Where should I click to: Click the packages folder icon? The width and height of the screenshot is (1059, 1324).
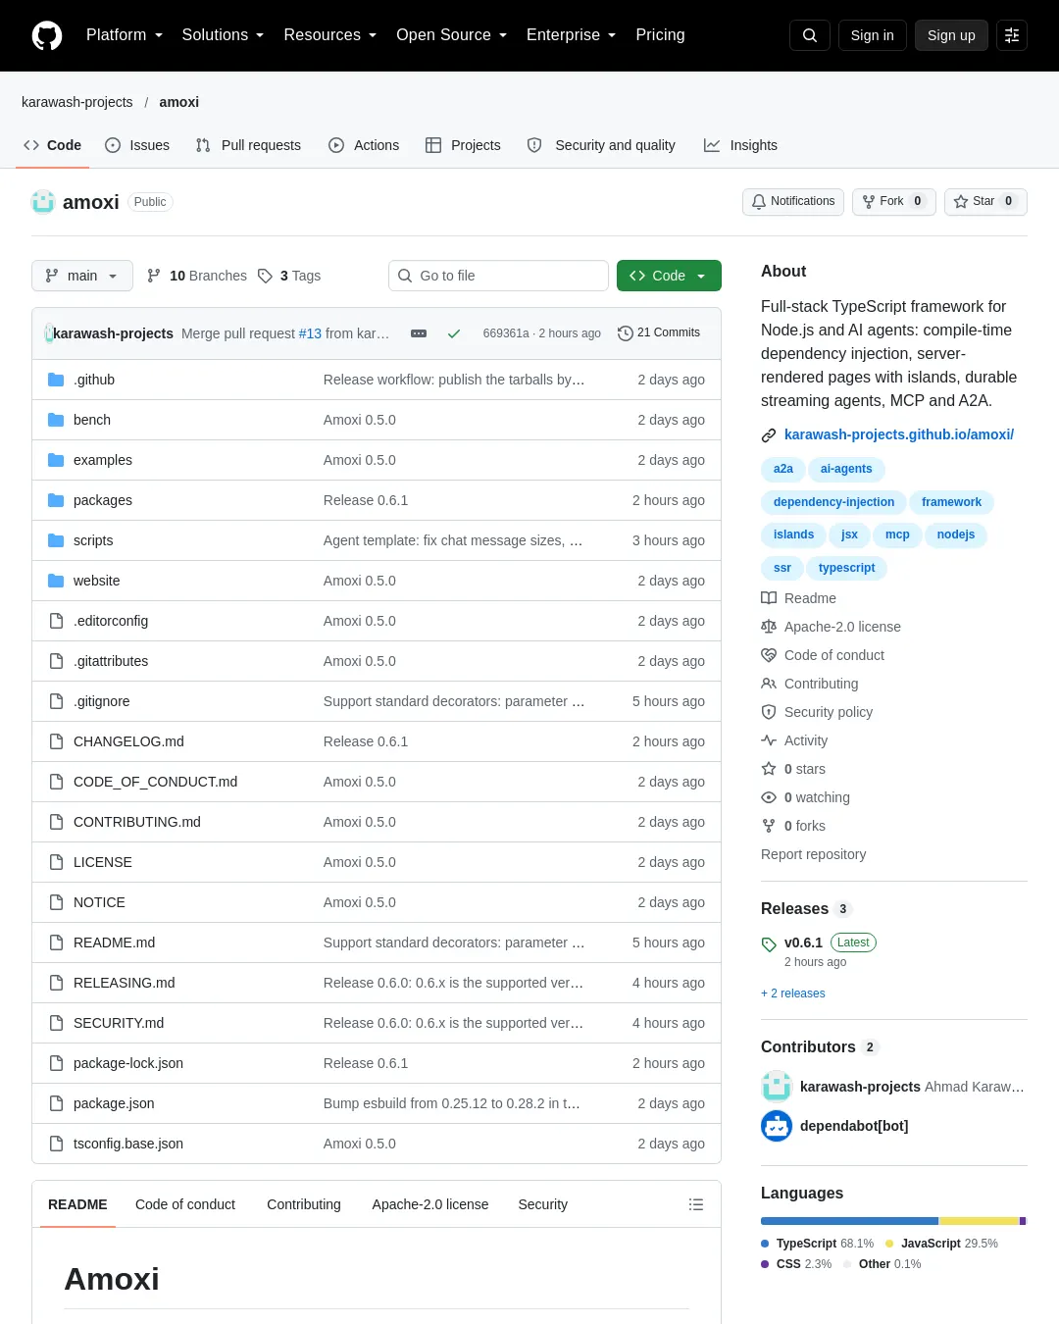pos(56,500)
